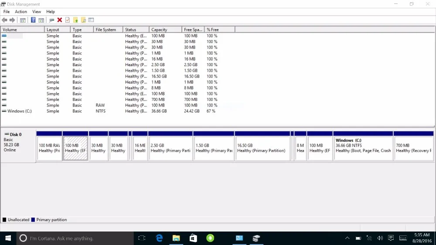Viewport: 436px width, 245px height.
Task: Open the touch keyboard tray icon
Action: [403, 238]
